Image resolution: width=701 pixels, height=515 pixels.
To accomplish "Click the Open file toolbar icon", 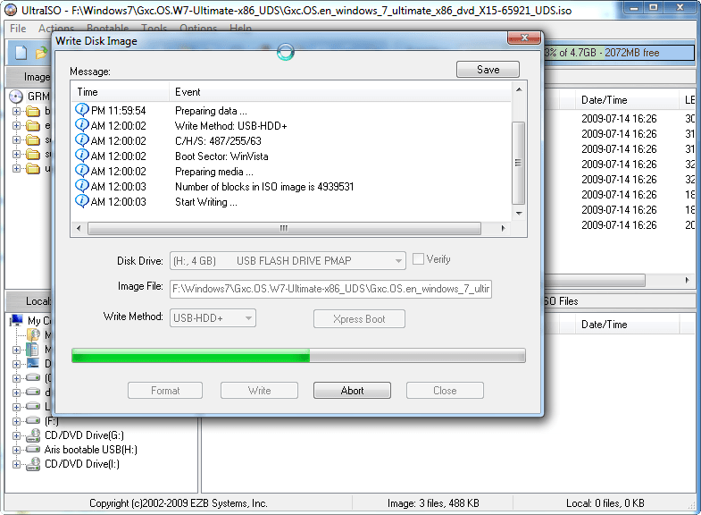I will click(x=42, y=53).
